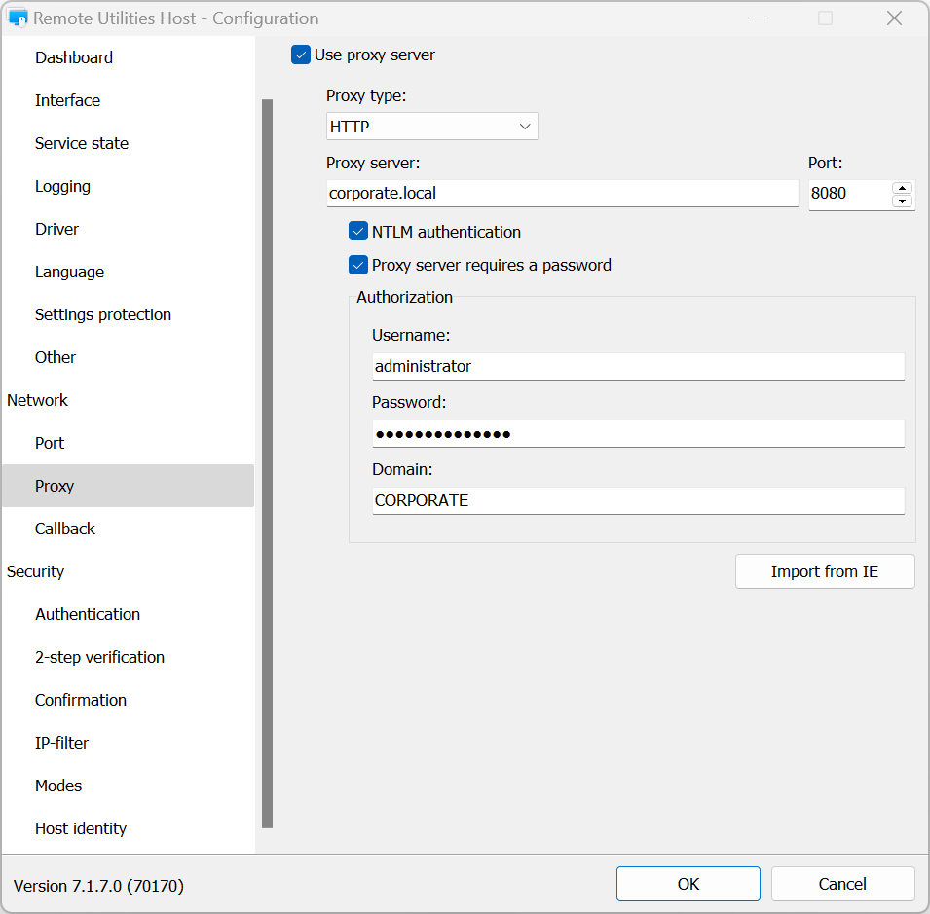The width and height of the screenshot is (930, 914).
Task: Increase the port number with up arrow
Action: point(902,187)
